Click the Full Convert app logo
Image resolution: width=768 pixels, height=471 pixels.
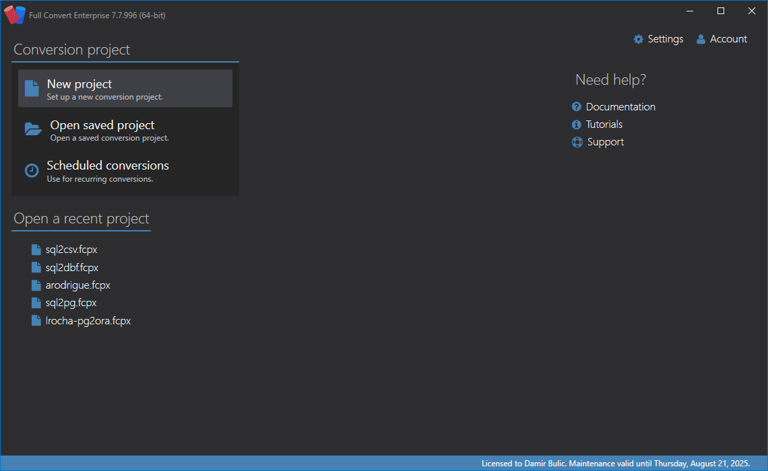tap(15, 15)
